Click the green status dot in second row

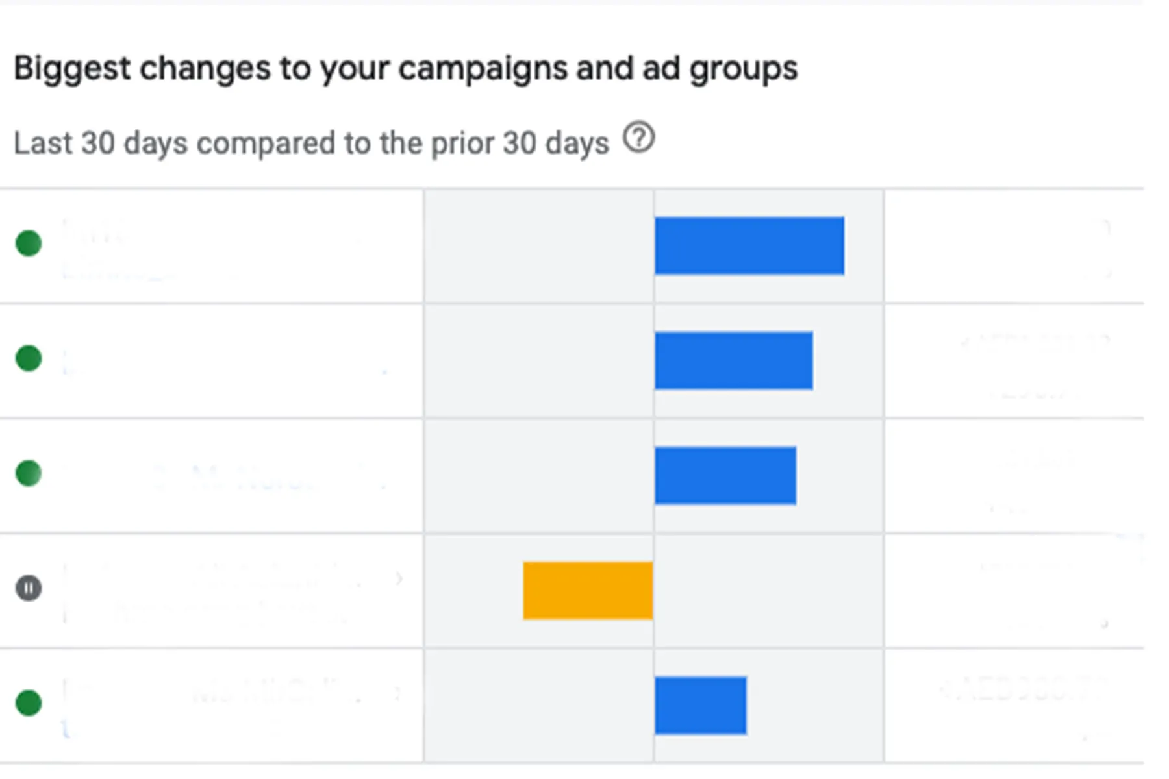tap(29, 358)
